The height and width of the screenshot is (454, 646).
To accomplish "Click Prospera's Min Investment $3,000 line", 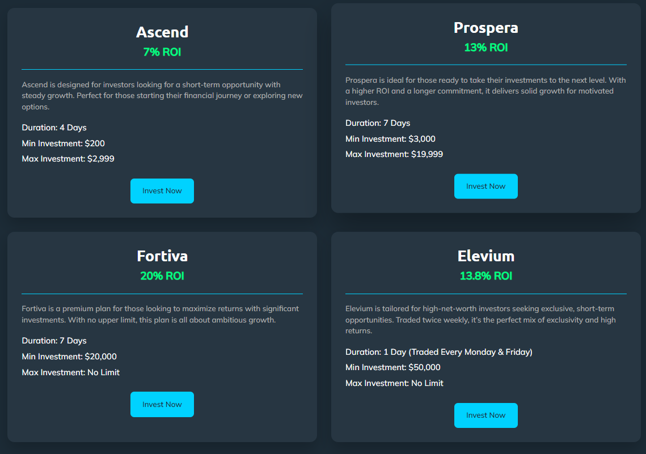I will 390,139.
